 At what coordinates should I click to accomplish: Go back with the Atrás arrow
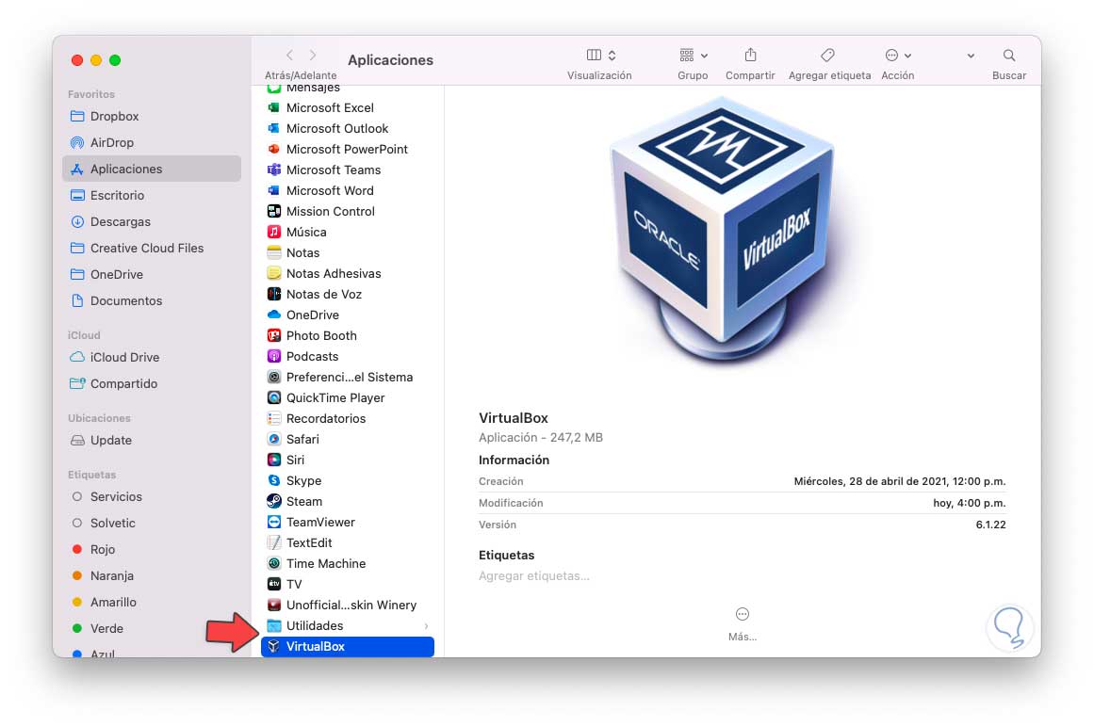click(289, 55)
